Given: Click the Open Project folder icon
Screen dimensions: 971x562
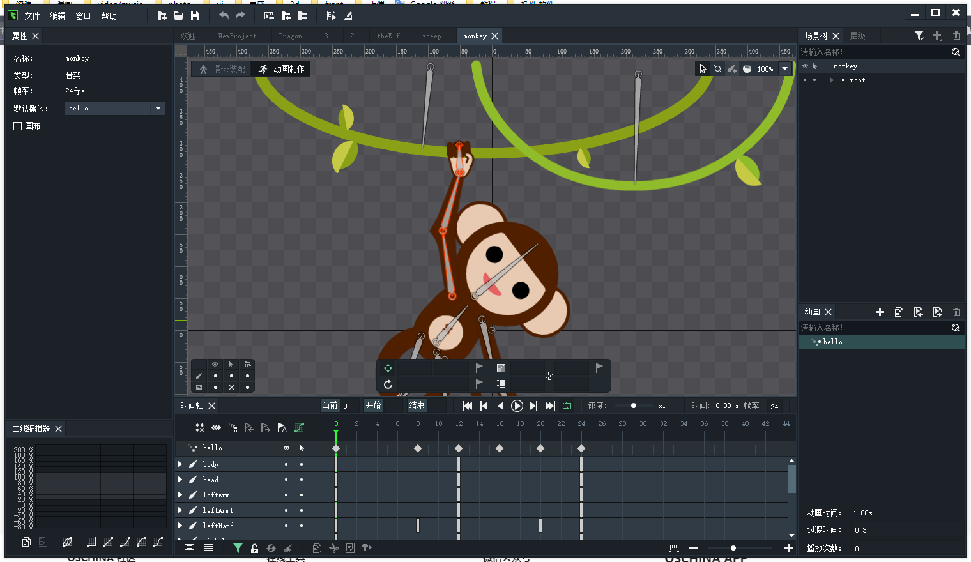Looking at the screenshot, I should tap(178, 15).
